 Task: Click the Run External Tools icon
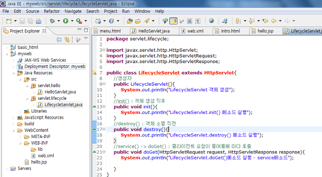pos(79,21)
